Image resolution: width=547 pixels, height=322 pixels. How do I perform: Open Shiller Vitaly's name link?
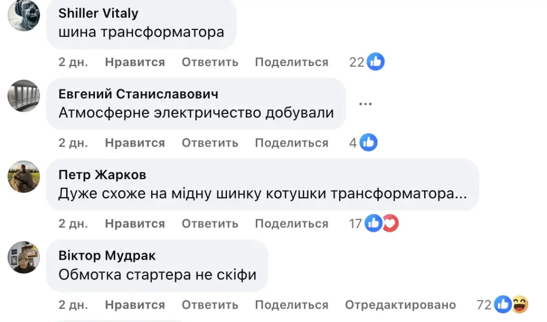click(98, 13)
